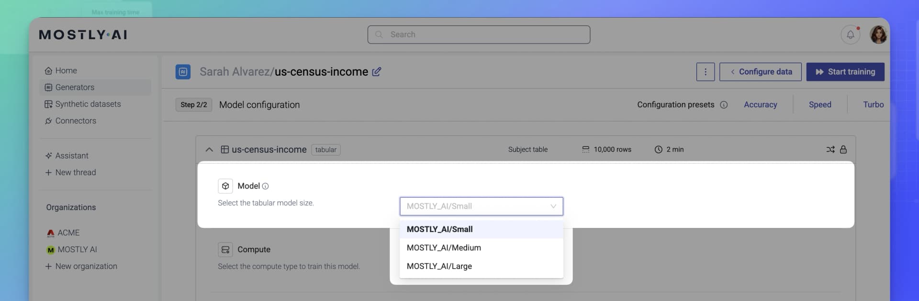Apply the Accuracy configuration preset
Screen dimensions: 919x301
coord(760,105)
